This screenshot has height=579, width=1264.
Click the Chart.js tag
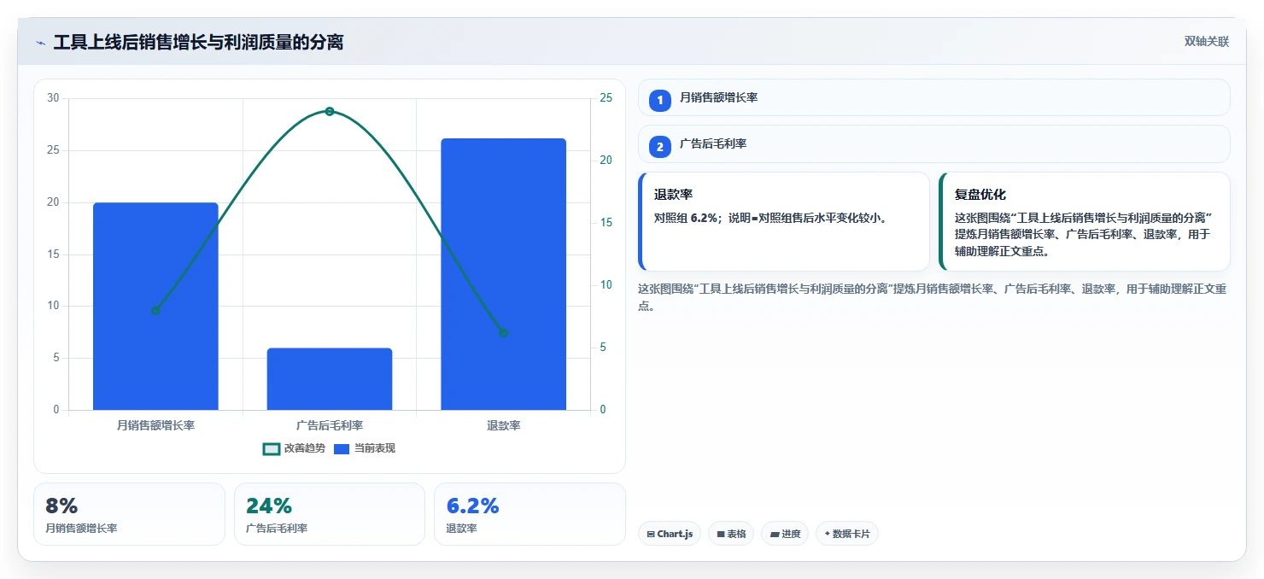670,534
